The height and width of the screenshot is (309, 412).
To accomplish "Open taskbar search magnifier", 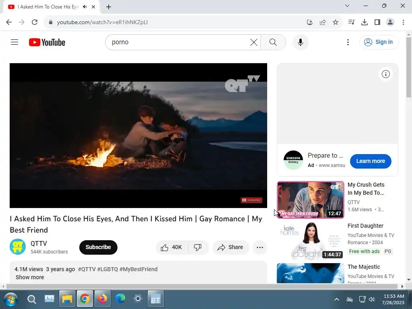I will (x=31, y=299).
